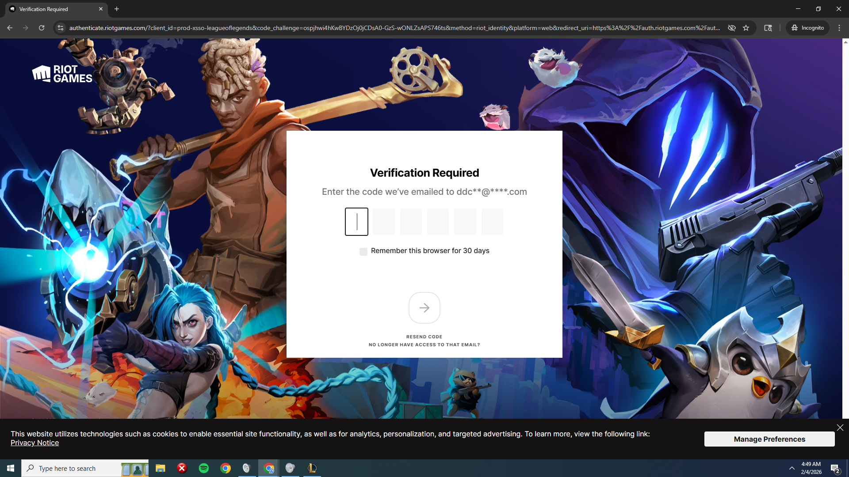
Task: Click the Riot Games logo
Action: 62,74
